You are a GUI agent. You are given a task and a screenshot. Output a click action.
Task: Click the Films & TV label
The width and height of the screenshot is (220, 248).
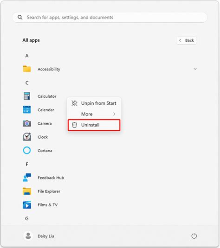tap(47, 205)
